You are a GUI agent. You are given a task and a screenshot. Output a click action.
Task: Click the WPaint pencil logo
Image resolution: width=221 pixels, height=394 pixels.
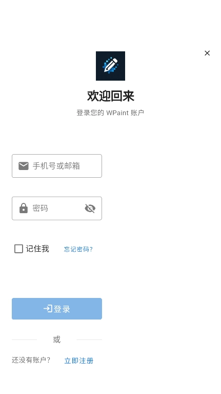[x=110, y=66]
